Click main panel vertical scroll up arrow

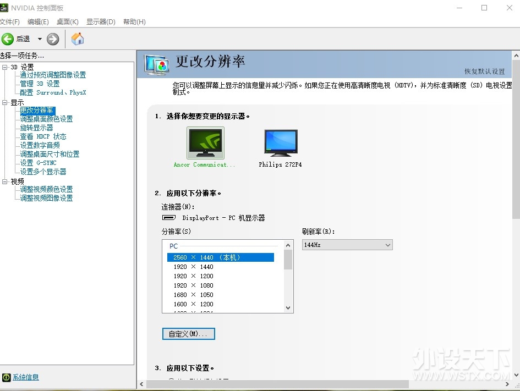516,56
